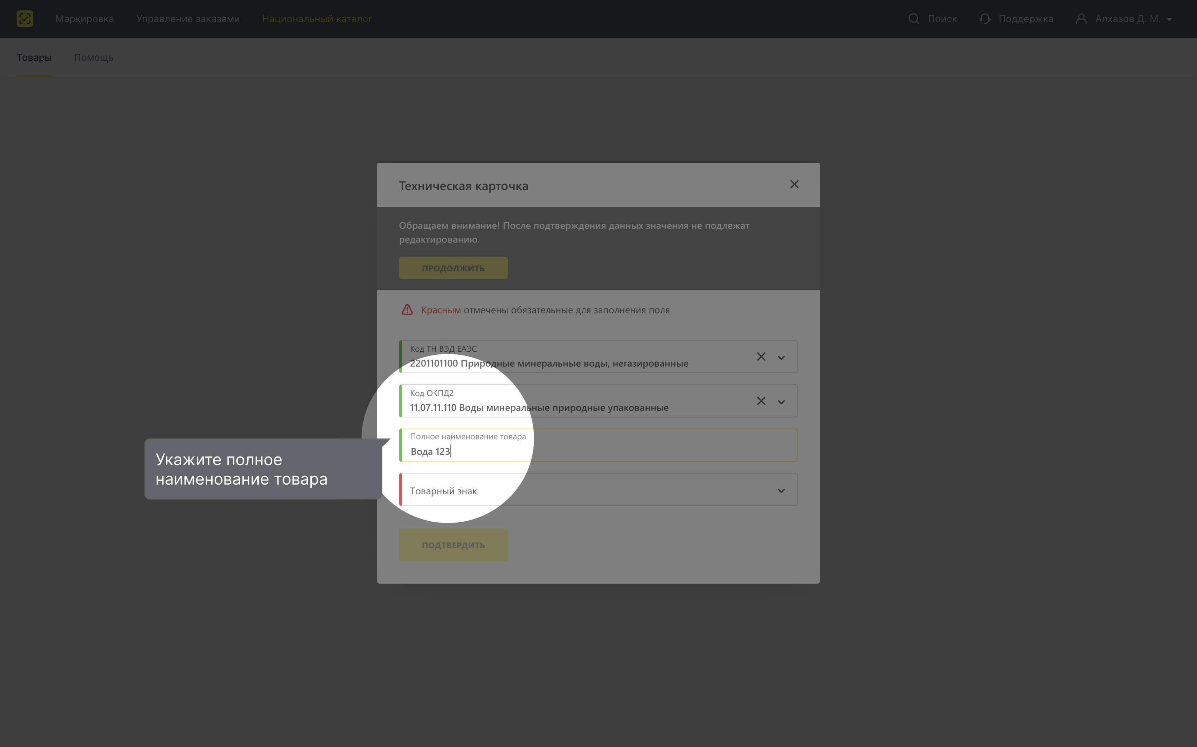
Task: Expand the Код ОКПД2 dropdown
Action: [781, 402]
